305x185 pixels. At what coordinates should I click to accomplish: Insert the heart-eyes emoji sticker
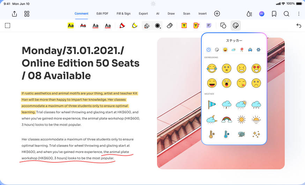pyautogui.click(x=256, y=68)
